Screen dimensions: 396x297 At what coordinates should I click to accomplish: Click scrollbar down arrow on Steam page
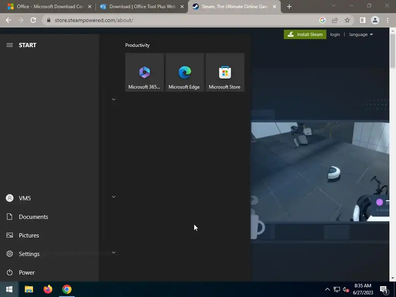pyautogui.click(x=393, y=278)
